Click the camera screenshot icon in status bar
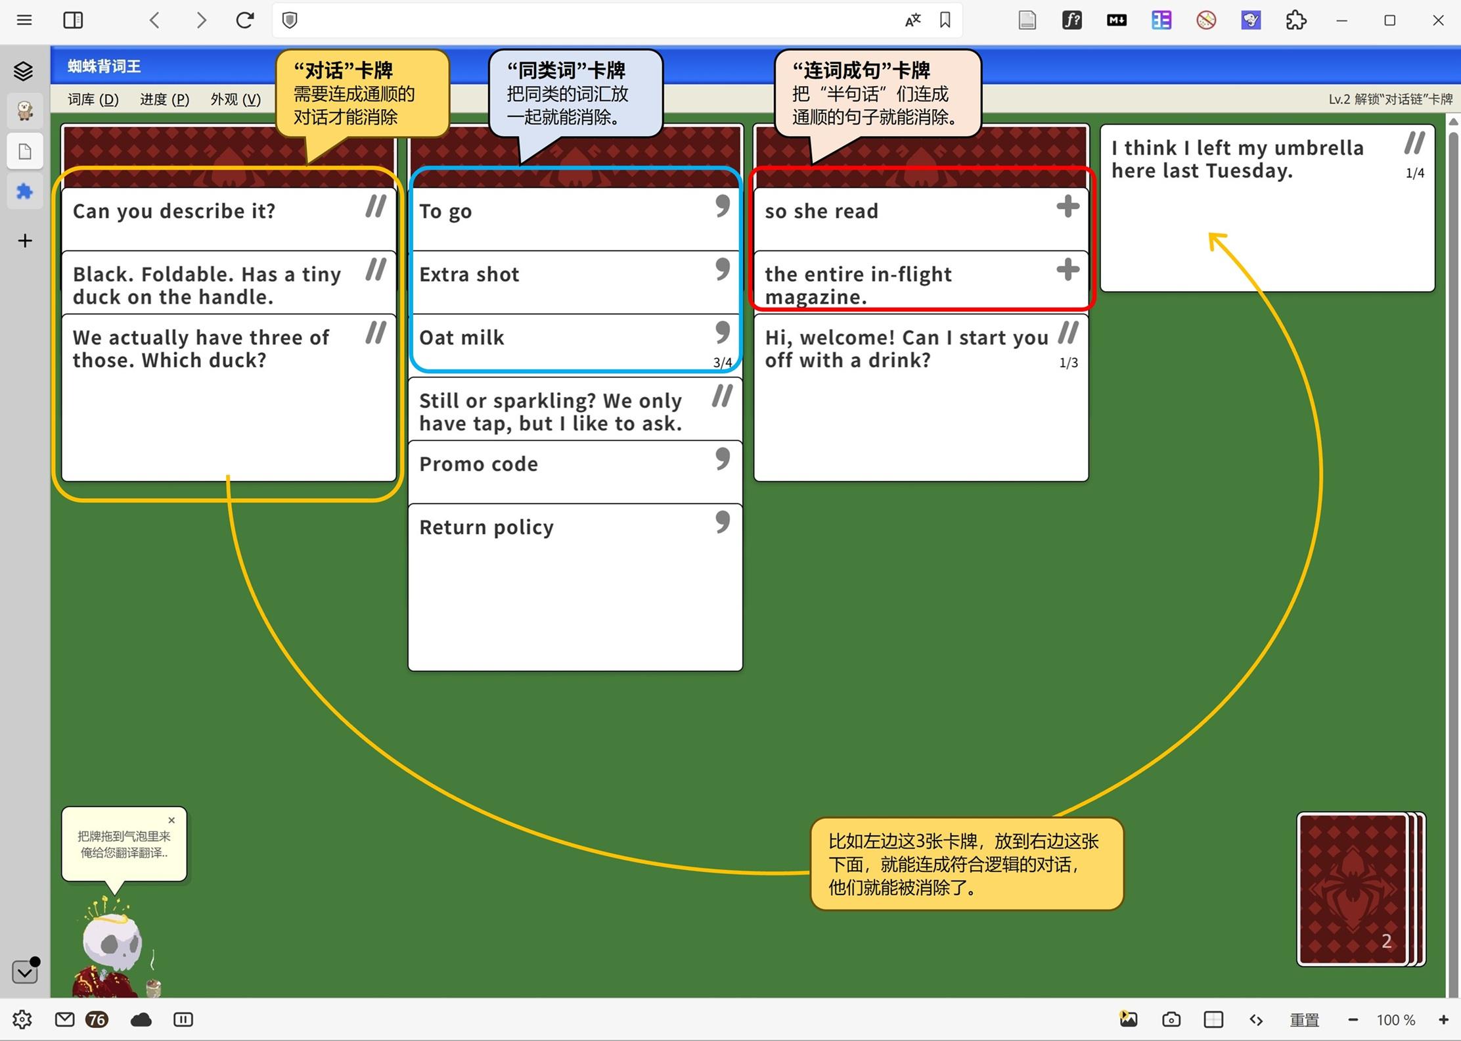Viewport: 1461px width, 1041px height. [1171, 1019]
